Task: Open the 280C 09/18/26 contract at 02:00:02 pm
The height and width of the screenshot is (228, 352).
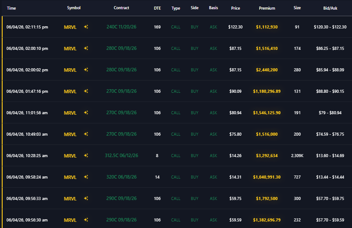Action: 121,70
